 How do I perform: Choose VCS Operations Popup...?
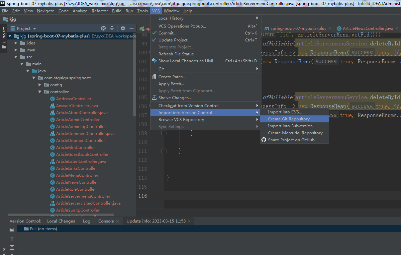(x=206, y=26)
